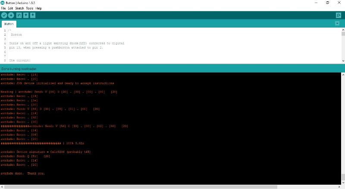Click the Verify sketch checkmark icon
This screenshot has height=189, width=345.
4,15
